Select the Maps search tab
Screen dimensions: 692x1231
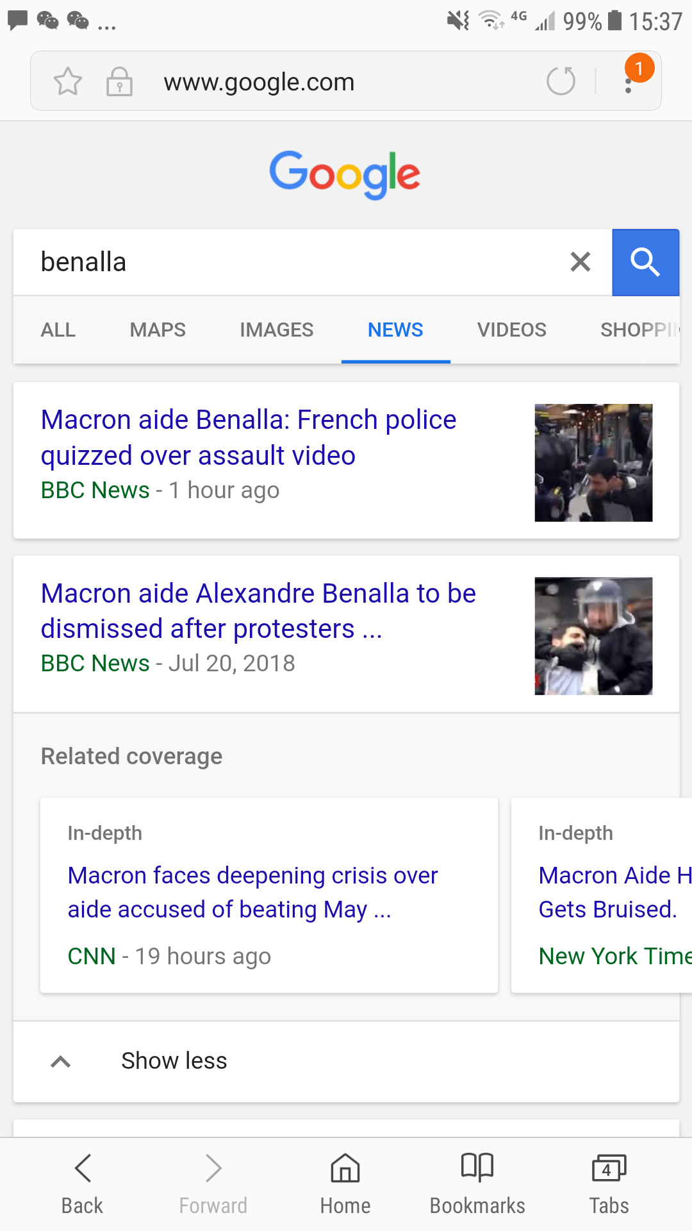[158, 330]
